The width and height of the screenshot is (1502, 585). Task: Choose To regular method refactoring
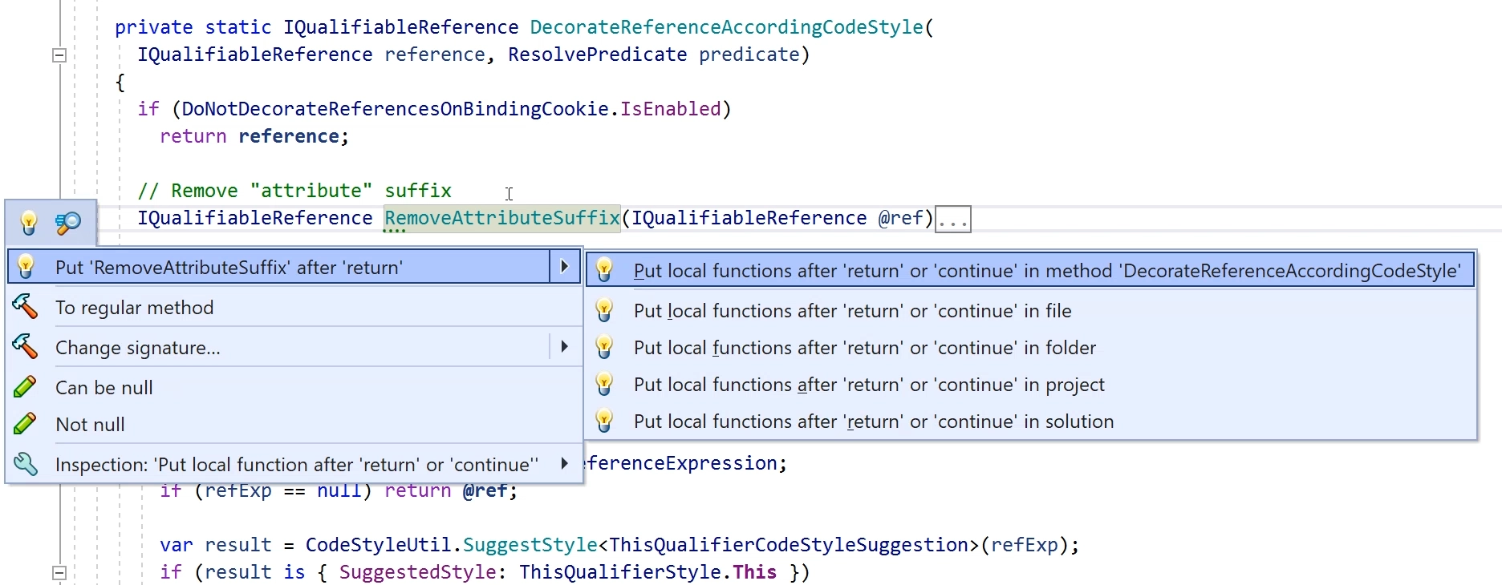294,308
